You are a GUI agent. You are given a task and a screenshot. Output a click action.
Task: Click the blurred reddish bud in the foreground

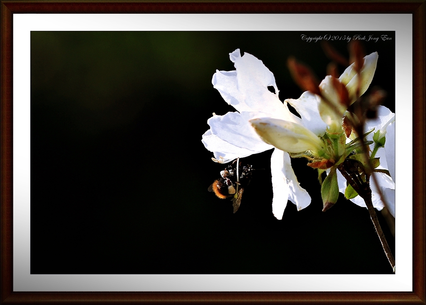(x=304, y=75)
